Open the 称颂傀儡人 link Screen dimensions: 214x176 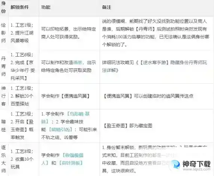point(62,159)
